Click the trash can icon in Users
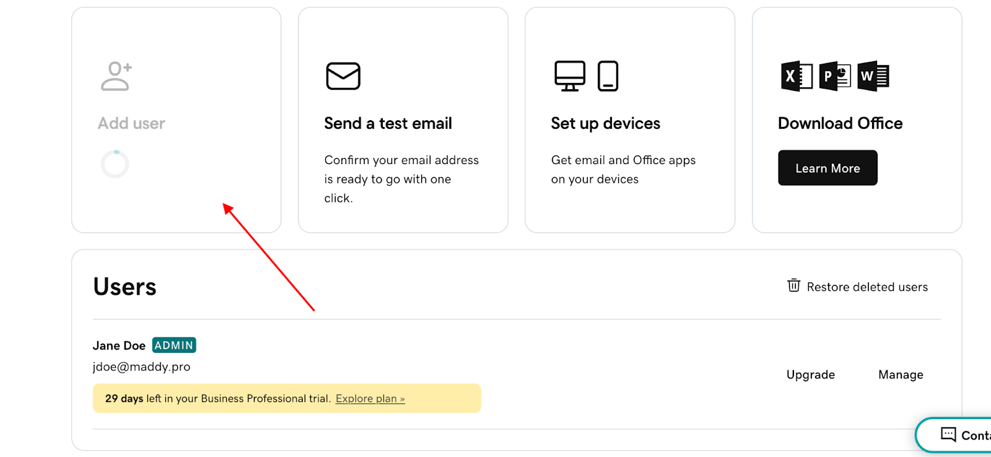 (793, 285)
